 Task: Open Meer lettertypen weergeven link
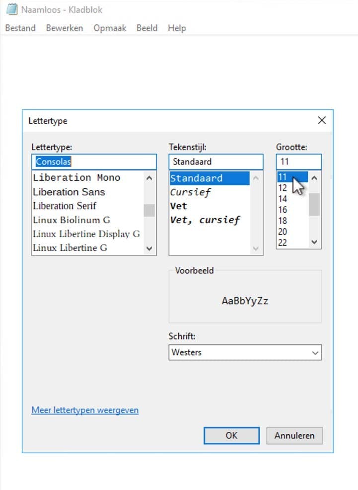point(85,410)
